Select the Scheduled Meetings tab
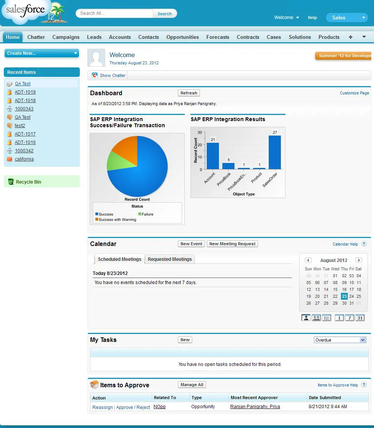 (x=120, y=259)
